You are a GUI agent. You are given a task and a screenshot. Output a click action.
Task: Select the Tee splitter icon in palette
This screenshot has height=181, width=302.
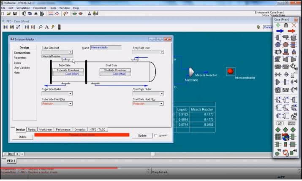click(x=286, y=82)
